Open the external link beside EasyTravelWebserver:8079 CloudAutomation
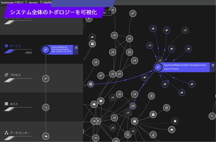 click(213, 65)
